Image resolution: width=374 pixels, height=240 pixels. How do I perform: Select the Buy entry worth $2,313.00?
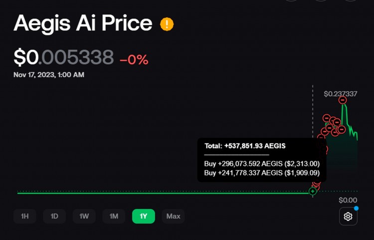point(262,163)
